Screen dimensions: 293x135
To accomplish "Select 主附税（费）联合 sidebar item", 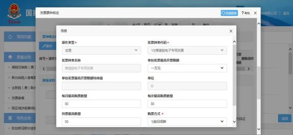I will [x=24, y=88].
